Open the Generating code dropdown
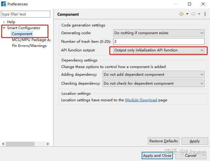The width and height of the screenshot is (210, 161). (x=159, y=33)
